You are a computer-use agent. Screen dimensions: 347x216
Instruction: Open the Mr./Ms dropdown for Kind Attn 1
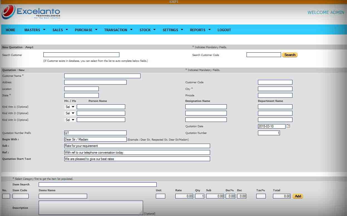pos(70,107)
